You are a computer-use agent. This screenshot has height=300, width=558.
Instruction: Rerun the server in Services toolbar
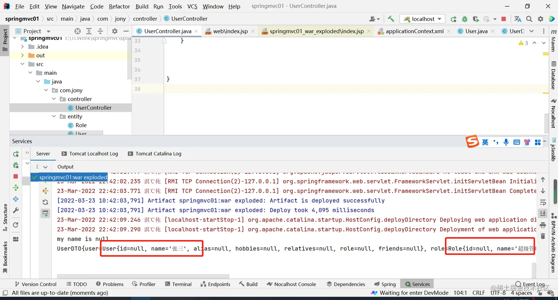pos(15,154)
